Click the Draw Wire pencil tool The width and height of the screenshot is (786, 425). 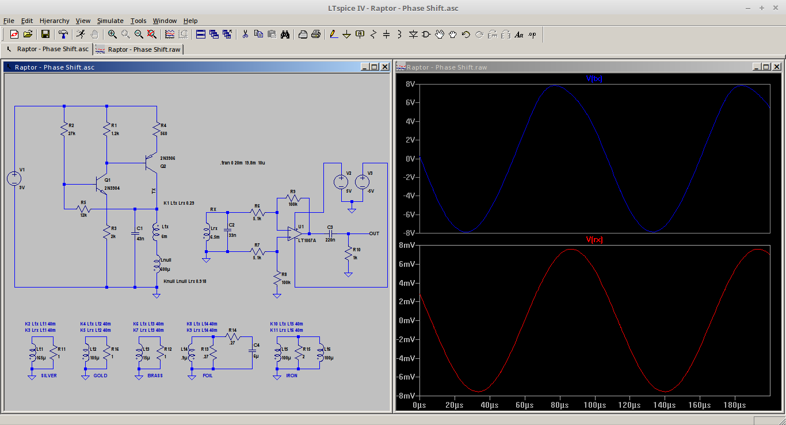pyautogui.click(x=333, y=35)
